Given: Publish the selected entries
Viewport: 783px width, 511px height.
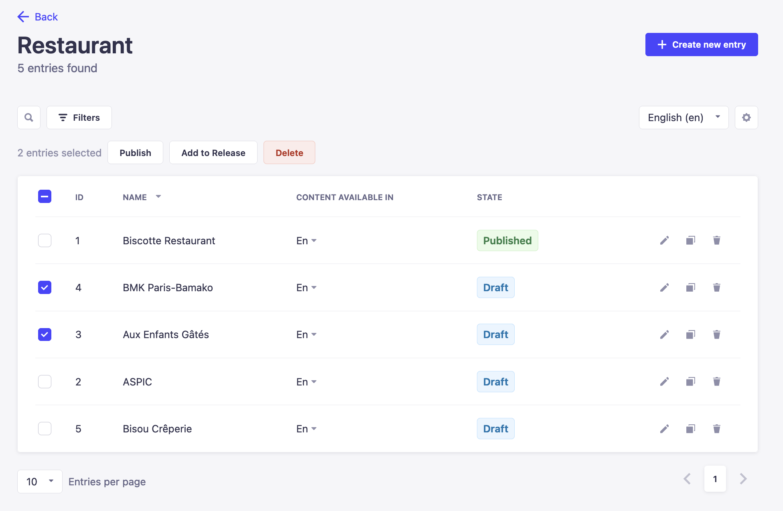Looking at the screenshot, I should pos(135,152).
